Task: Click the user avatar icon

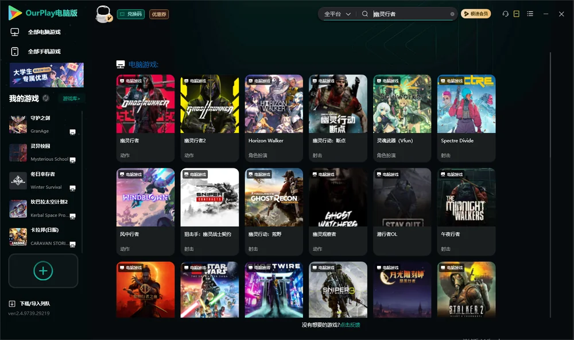Action: [x=103, y=14]
